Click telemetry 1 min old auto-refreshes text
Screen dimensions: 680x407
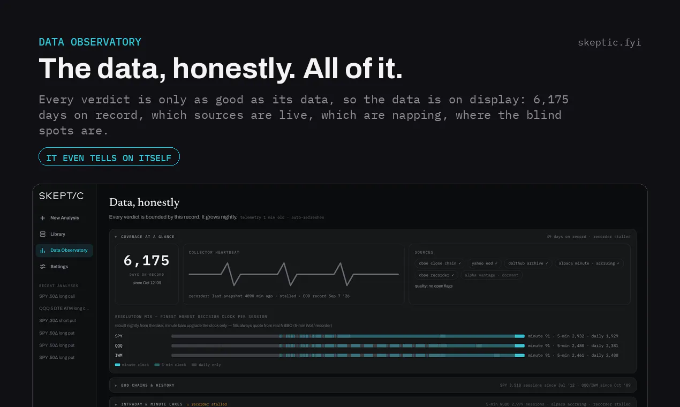click(x=282, y=217)
